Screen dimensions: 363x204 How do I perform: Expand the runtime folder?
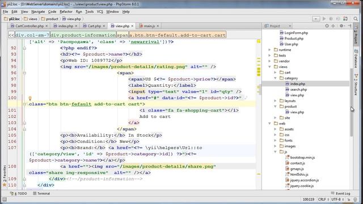(x=269, y=50)
